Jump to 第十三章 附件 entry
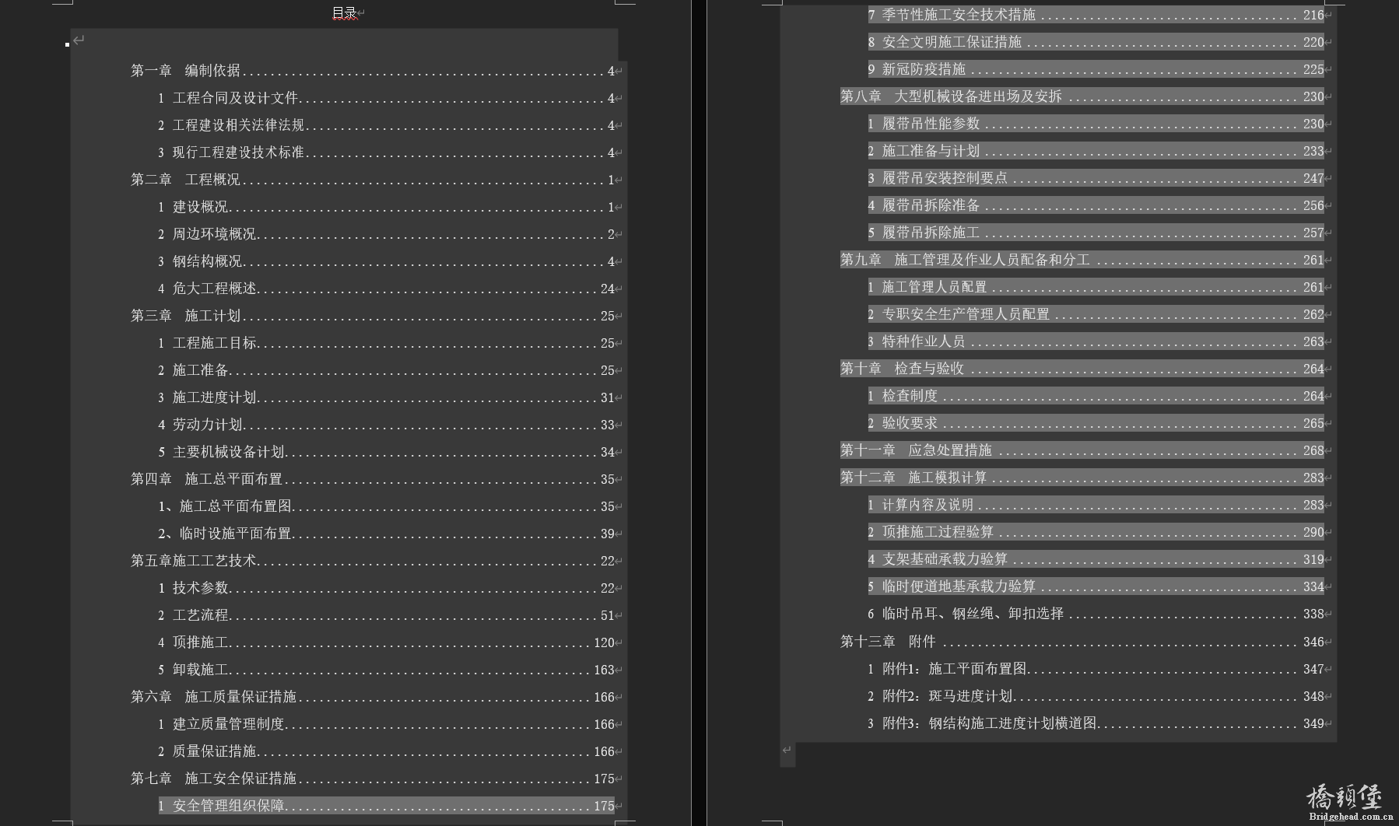 click(x=1082, y=642)
